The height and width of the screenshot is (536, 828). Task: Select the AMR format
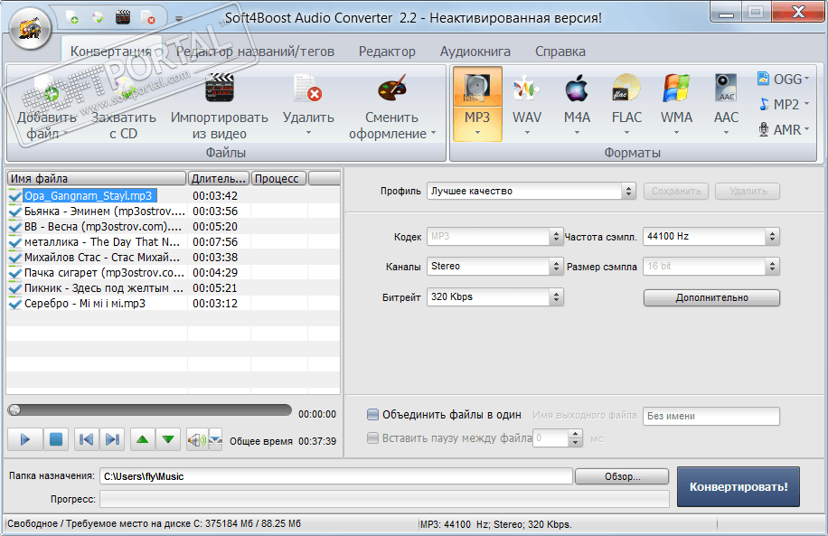coord(784,129)
